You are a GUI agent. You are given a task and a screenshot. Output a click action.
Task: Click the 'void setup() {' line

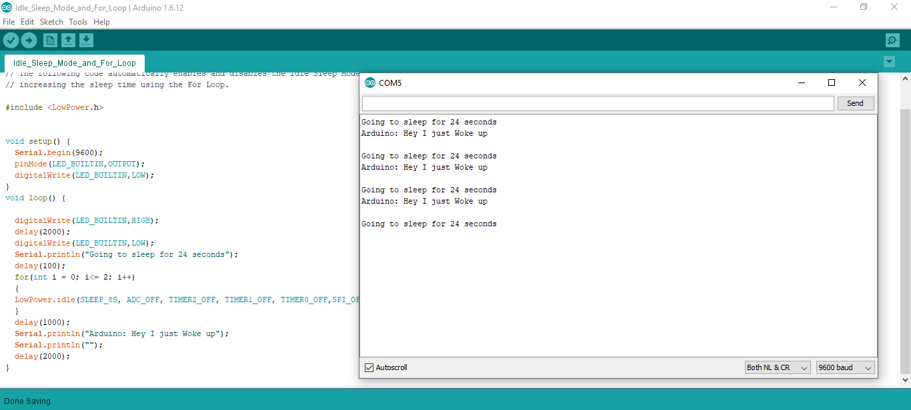[x=38, y=141]
